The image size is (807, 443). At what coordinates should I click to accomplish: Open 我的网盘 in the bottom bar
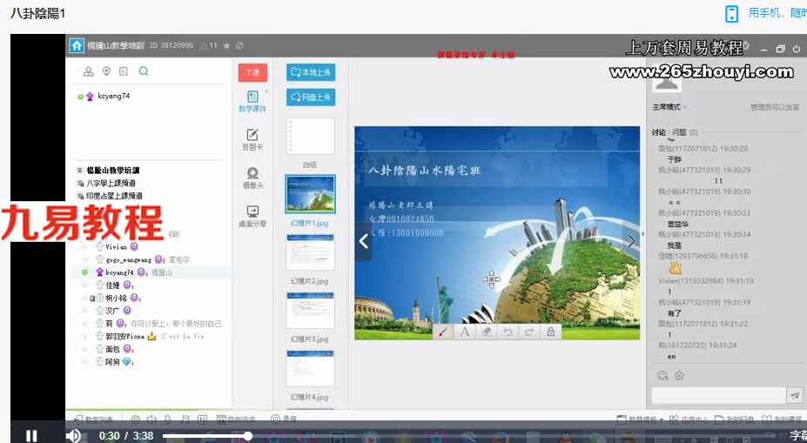[x=734, y=420]
